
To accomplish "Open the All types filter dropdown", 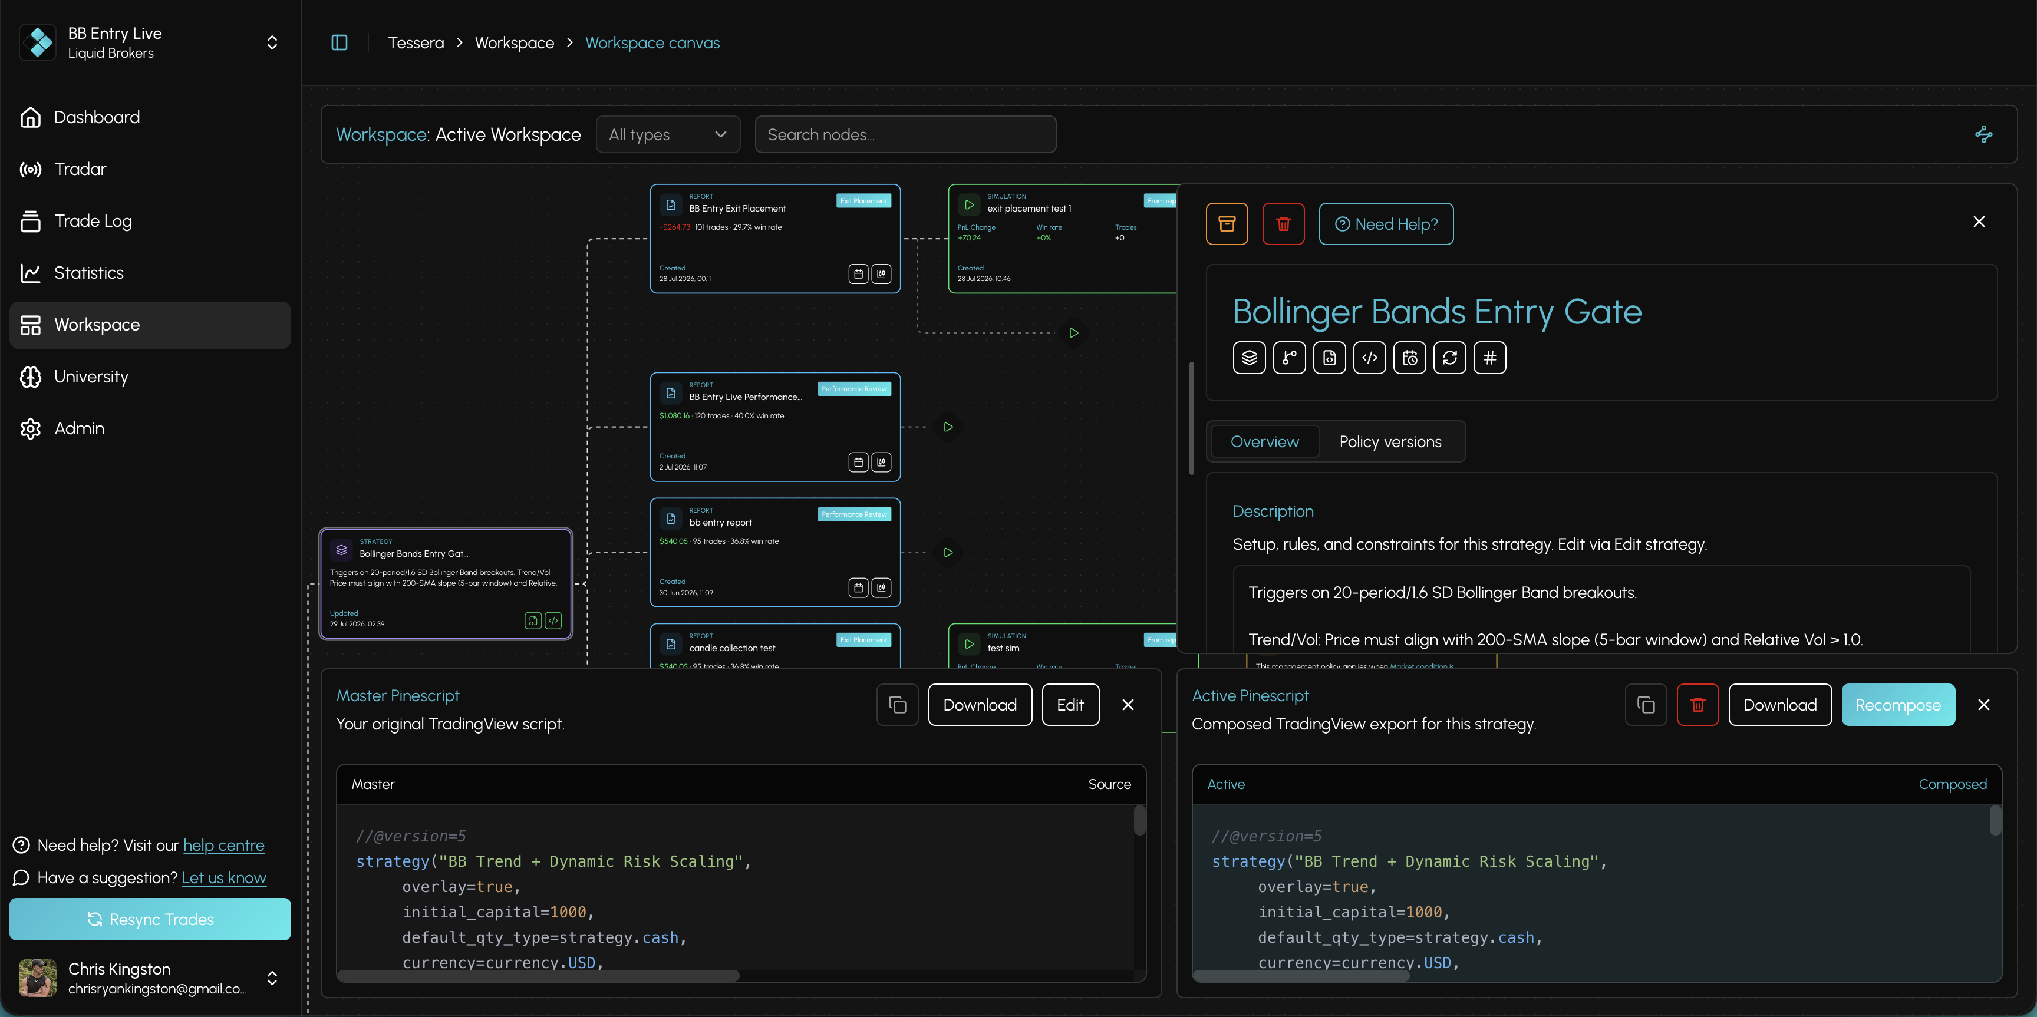I will pos(668,135).
